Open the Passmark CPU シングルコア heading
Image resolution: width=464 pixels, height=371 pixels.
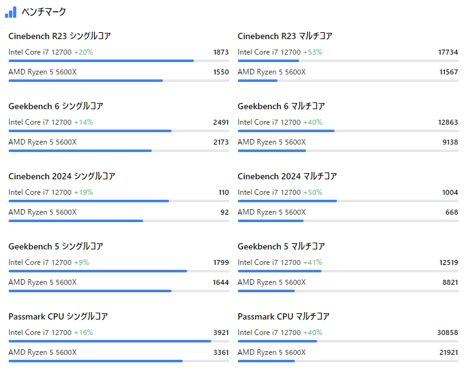pos(58,316)
